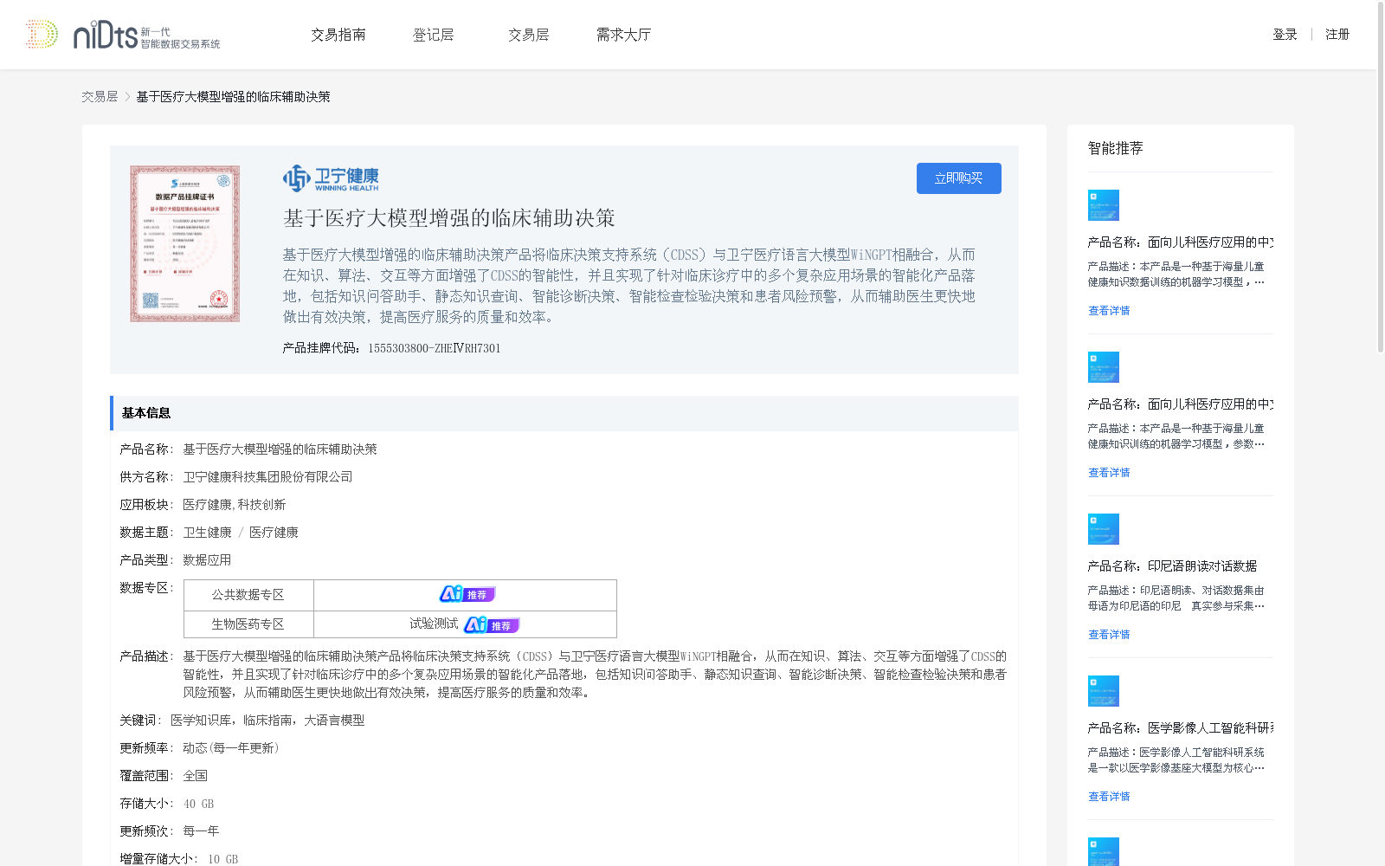Open 查看详情 for 医学影像人工智能科研
This screenshot has height=866, width=1385.
point(1109,797)
